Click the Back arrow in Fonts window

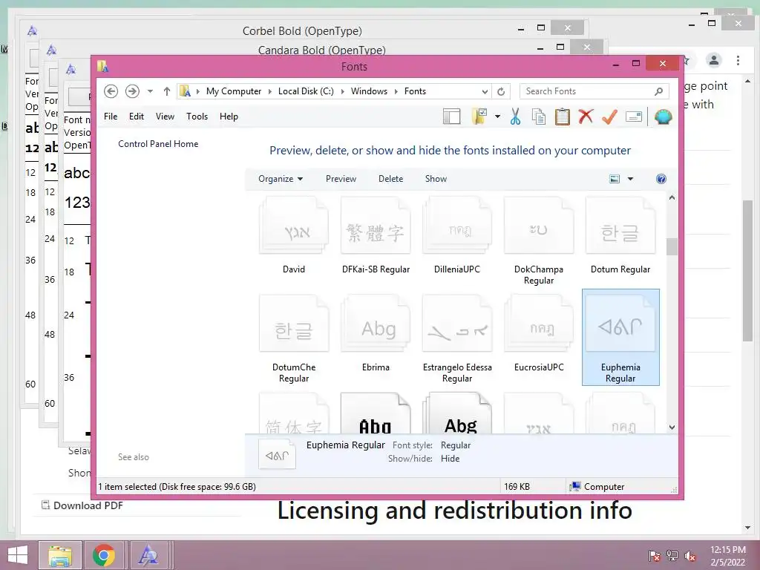111,91
